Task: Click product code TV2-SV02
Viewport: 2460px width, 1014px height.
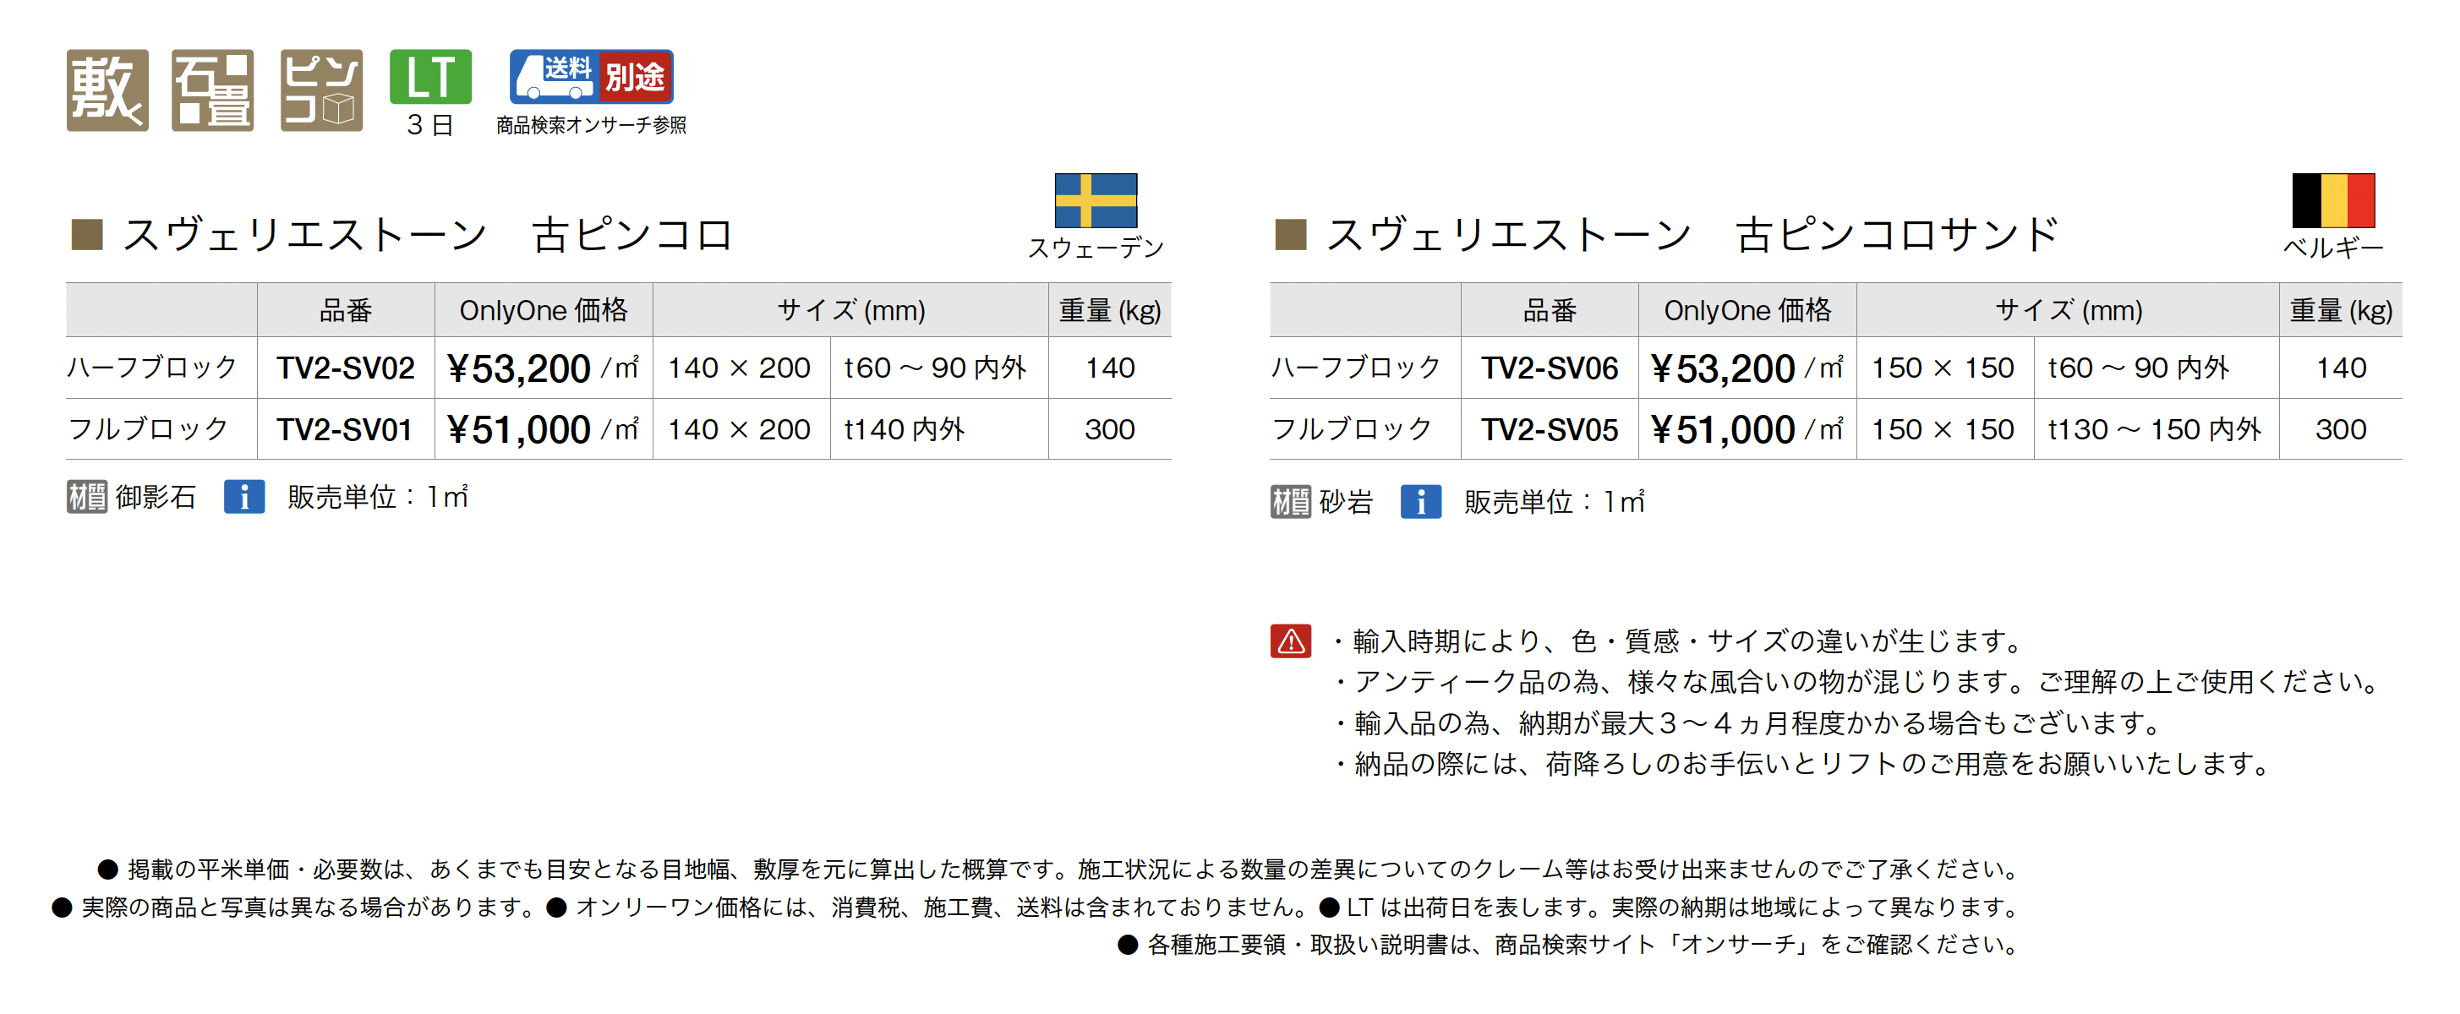Action: coord(346,368)
